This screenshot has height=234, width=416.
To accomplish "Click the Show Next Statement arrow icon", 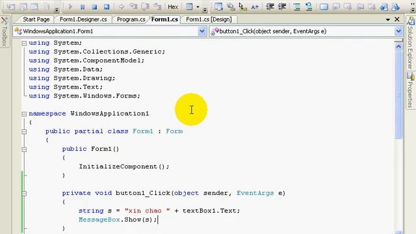I will click(122, 7).
